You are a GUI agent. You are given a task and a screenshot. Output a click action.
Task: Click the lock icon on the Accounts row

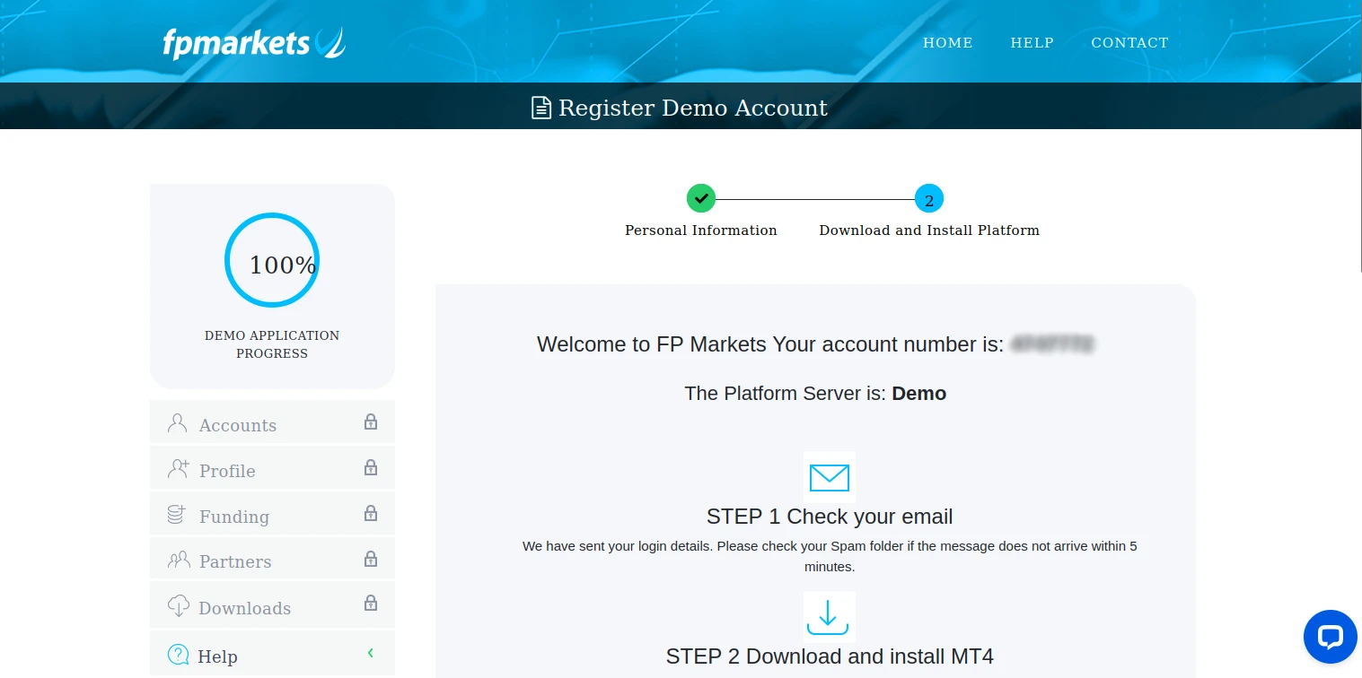371,422
